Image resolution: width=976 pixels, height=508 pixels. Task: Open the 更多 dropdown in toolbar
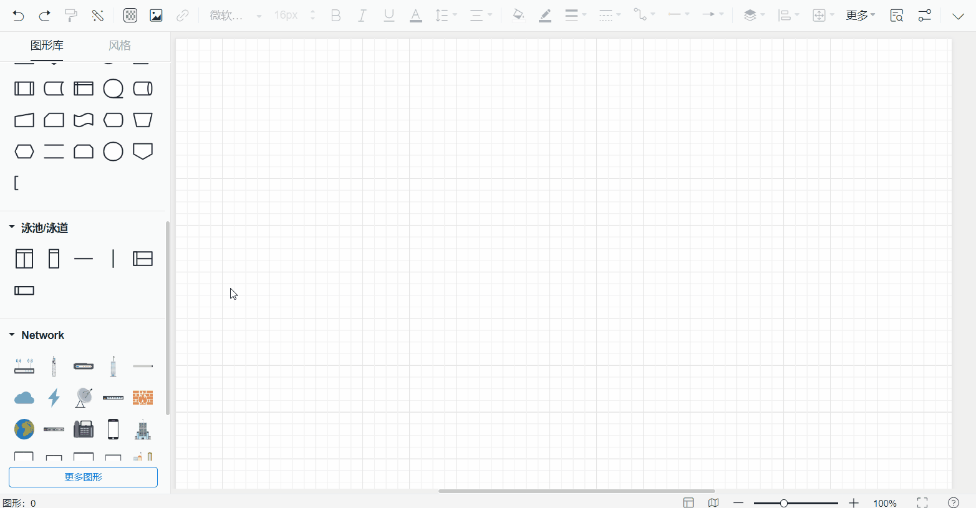pyautogui.click(x=860, y=16)
